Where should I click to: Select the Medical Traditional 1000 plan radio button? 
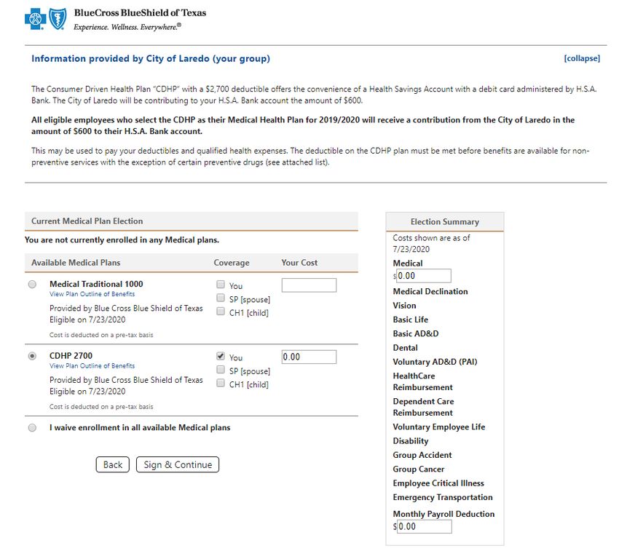[x=32, y=284]
